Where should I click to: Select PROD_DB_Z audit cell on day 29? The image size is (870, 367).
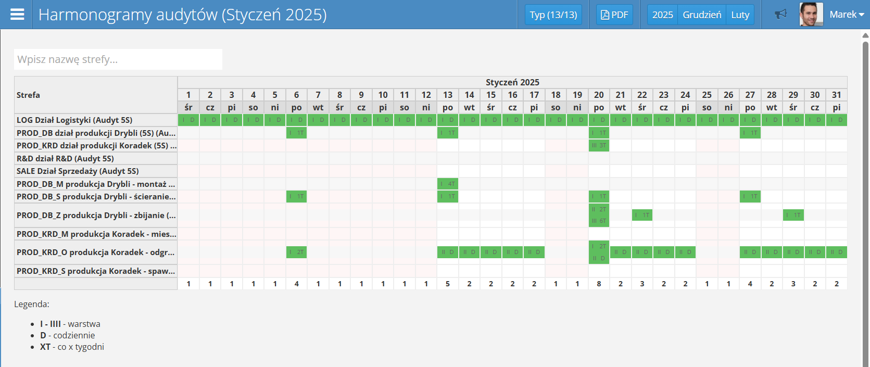(x=793, y=215)
